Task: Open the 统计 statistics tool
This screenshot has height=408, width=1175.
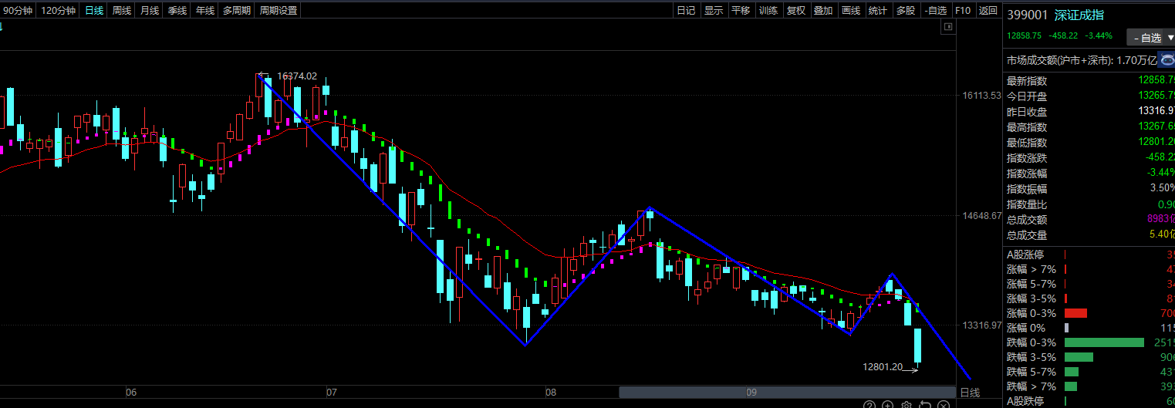Action: point(878,10)
